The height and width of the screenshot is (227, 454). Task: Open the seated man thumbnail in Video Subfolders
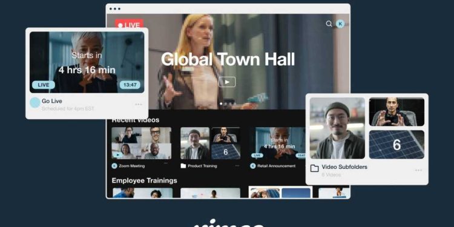(x=396, y=112)
